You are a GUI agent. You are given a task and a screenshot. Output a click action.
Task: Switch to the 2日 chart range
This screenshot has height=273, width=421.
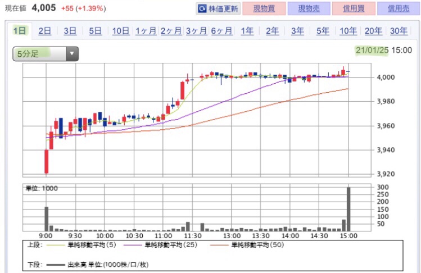44,31
